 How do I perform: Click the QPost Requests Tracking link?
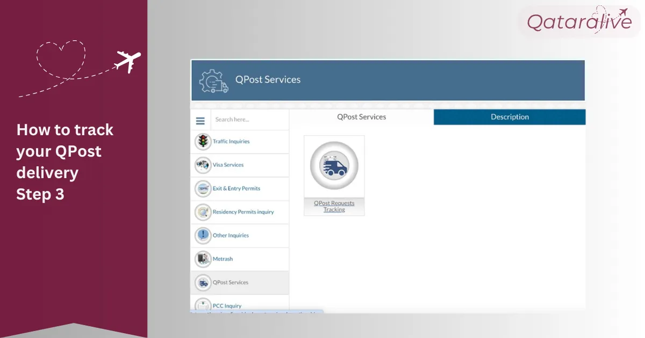click(x=334, y=207)
